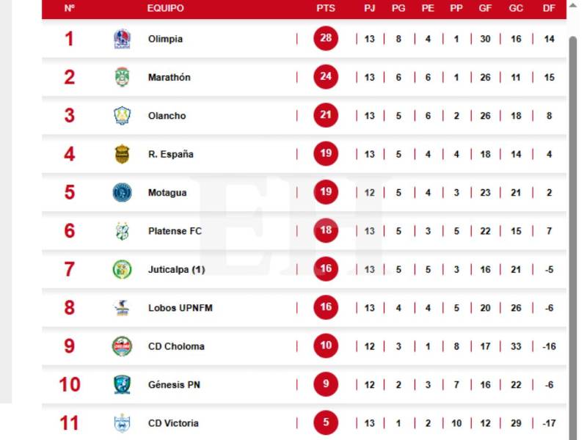Click CD Victoria's 5 points badge
587x440 pixels.
click(325, 422)
